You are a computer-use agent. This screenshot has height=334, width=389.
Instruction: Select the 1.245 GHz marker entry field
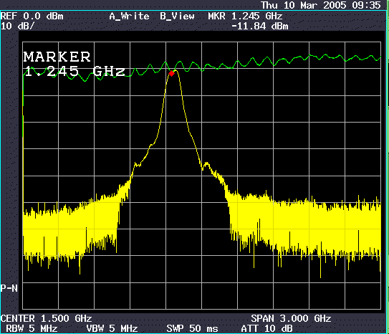(x=75, y=71)
